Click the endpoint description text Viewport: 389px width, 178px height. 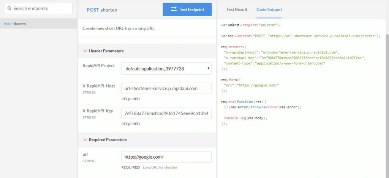(x=119, y=28)
